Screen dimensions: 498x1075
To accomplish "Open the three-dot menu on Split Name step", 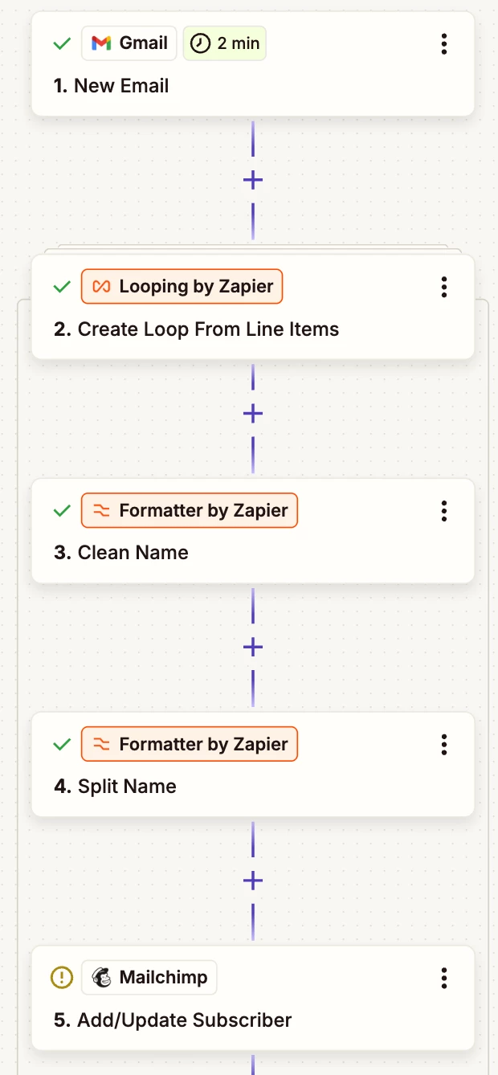I will 443,745.
